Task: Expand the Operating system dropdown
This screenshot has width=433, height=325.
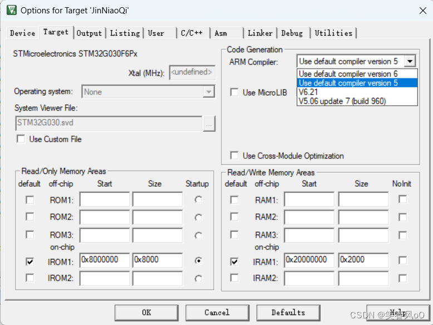Action: click(x=209, y=92)
